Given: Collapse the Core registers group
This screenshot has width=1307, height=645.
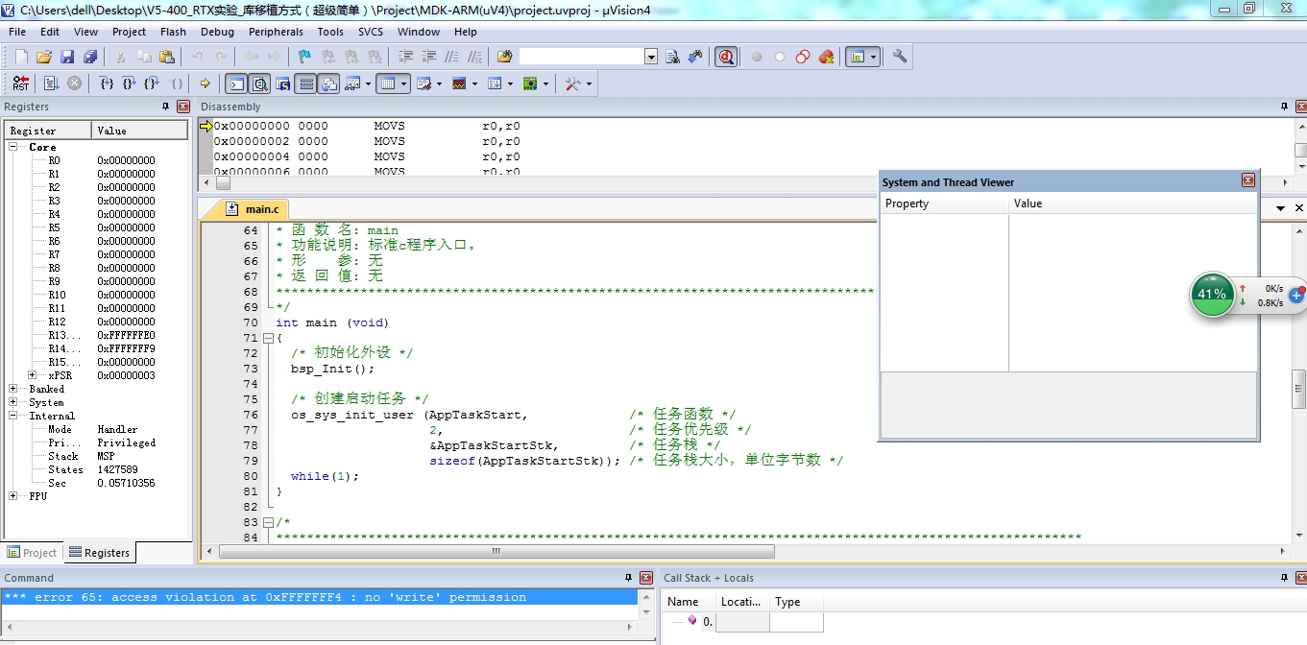Looking at the screenshot, I should point(13,147).
